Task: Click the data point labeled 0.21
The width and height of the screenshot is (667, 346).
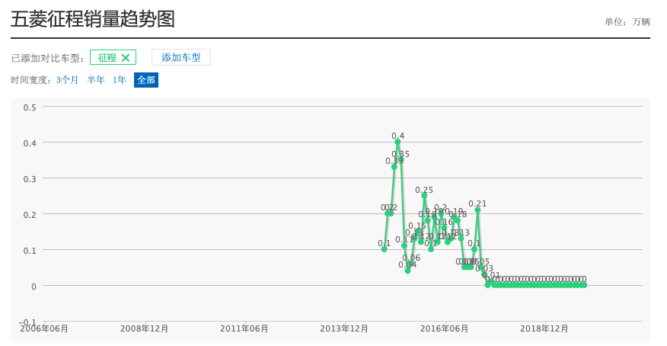Action: (x=477, y=210)
